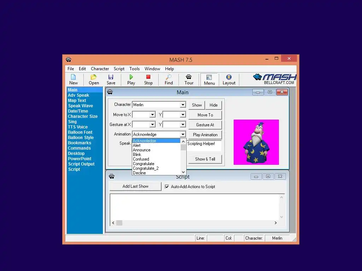Halt playback with the Stop icon
Image resolution: width=362 pixels, height=271 pixels.
(148, 79)
